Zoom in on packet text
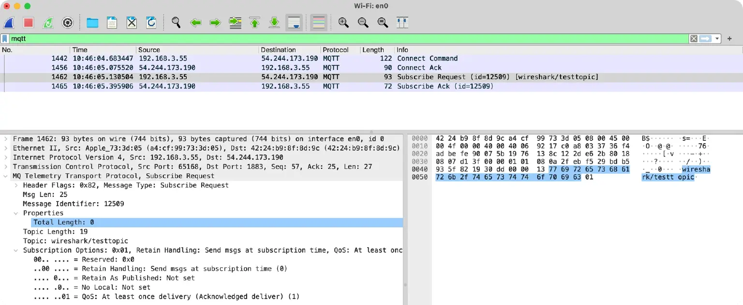 pos(343,22)
